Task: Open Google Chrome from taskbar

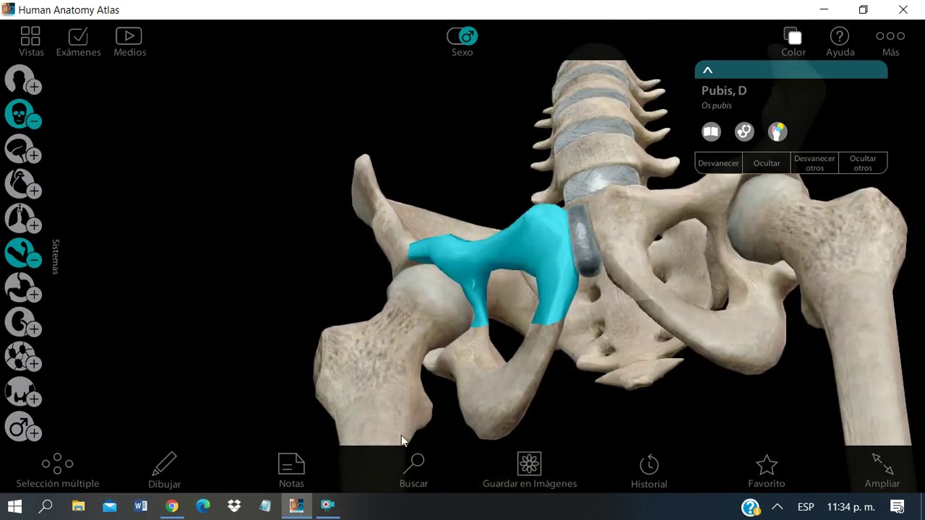Action: (172, 506)
